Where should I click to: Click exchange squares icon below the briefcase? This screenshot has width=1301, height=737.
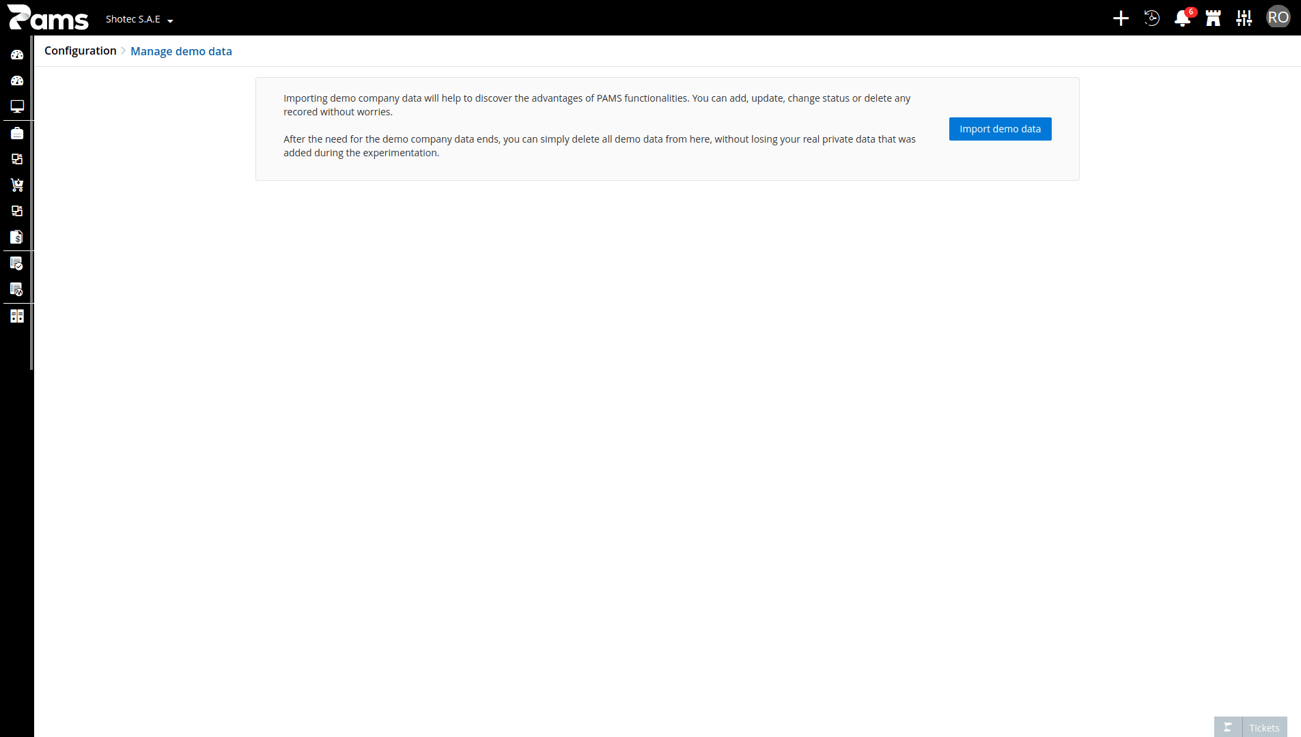[x=17, y=159]
